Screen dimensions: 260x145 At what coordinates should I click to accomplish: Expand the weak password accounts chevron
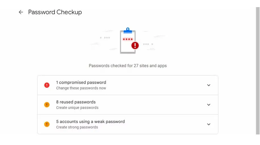pos(209,124)
